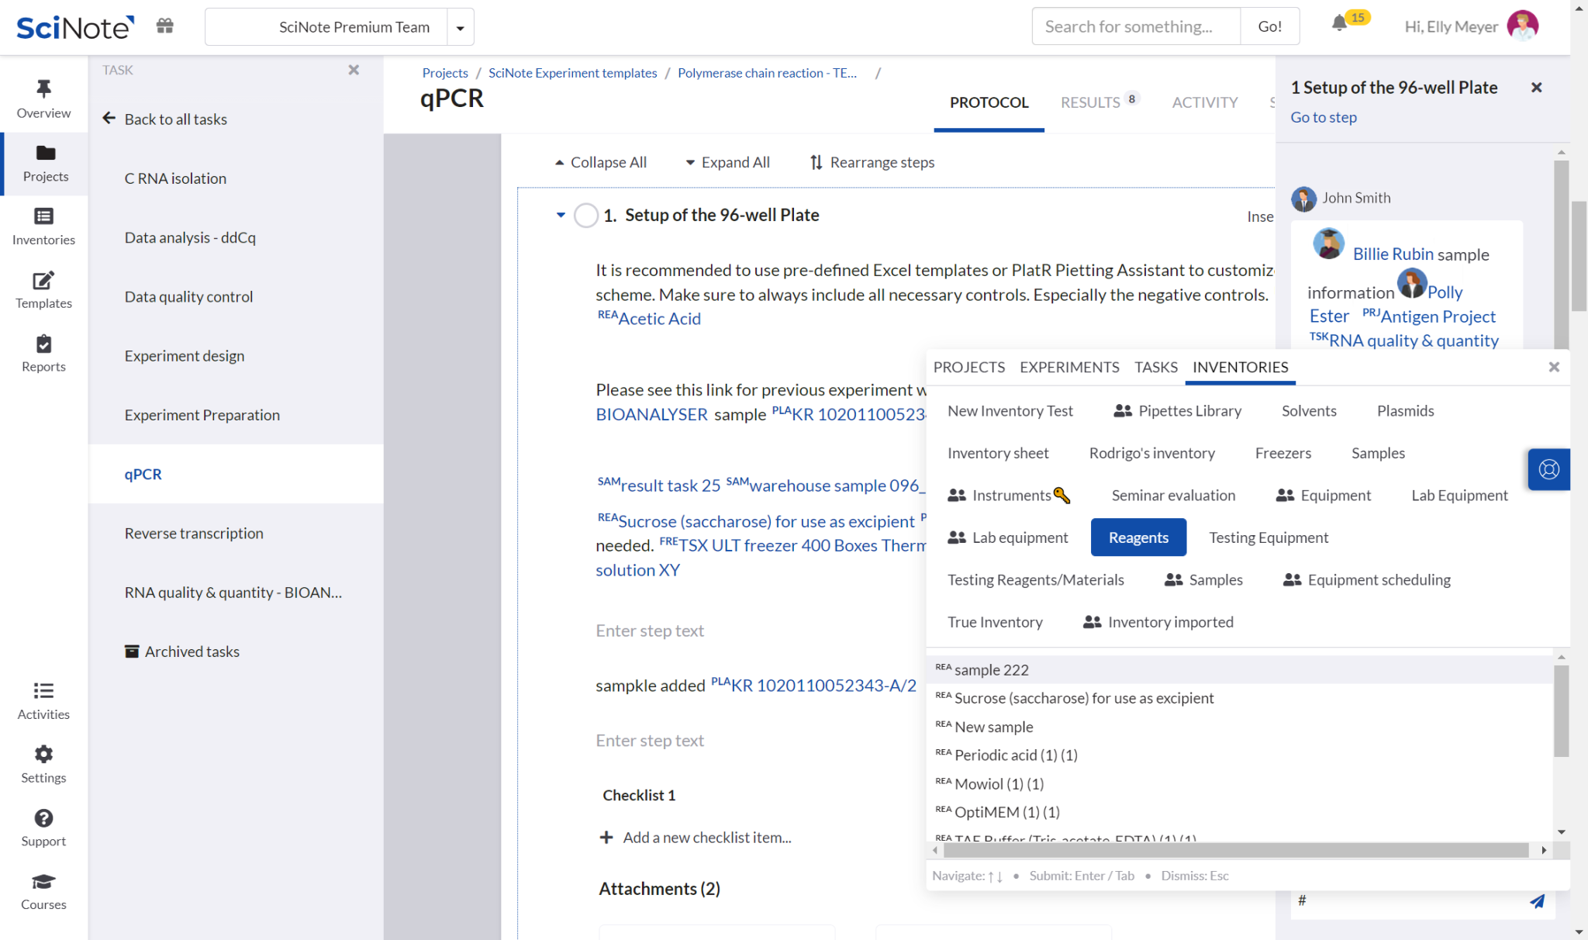This screenshot has height=940, width=1588.
Task: Select Pipettes Library inventory filter
Action: click(x=1177, y=411)
